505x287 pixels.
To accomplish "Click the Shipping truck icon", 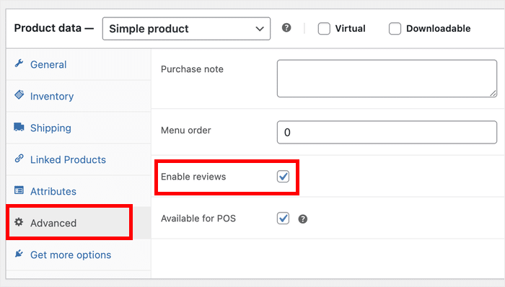I will click(19, 127).
